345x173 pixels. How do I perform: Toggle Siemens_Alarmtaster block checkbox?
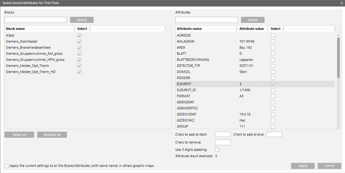pyautogui.click(x=80, y=42)
